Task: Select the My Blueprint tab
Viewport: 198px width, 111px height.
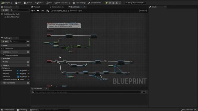Action: (x=8, y=38)
